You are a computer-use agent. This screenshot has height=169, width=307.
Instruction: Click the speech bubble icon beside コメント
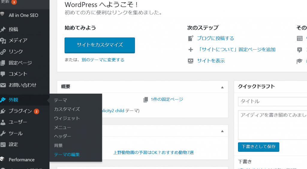(x=3, y=74)
